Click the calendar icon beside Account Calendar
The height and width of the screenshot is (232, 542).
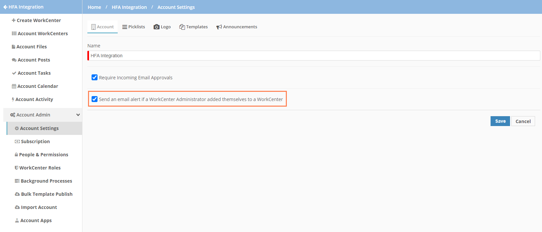click(x=14, y=86)
